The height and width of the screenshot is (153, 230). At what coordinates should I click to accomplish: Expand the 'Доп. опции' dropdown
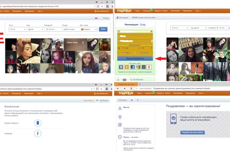pyautogui.click(x=88, y=29)
